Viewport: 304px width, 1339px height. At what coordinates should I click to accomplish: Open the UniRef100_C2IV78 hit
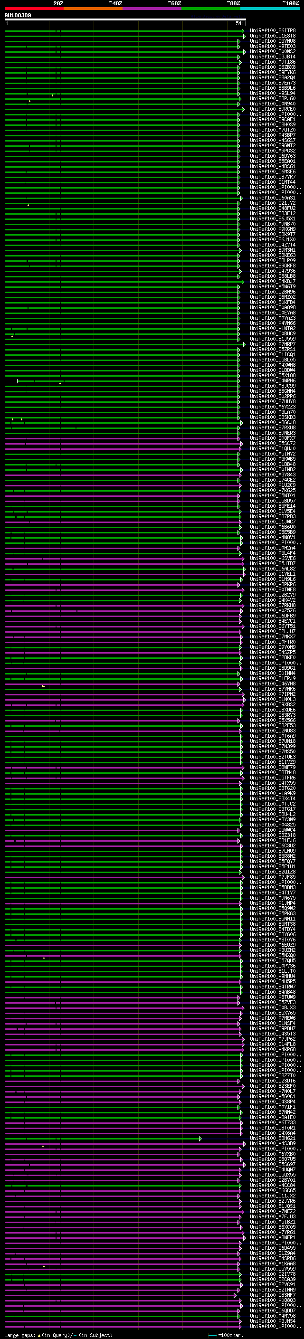273,1274
